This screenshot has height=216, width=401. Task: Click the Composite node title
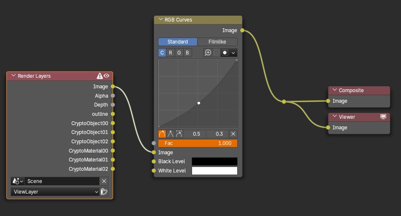tap(351, 90)
